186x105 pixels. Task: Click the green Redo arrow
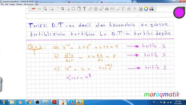[x=39, y=9]
